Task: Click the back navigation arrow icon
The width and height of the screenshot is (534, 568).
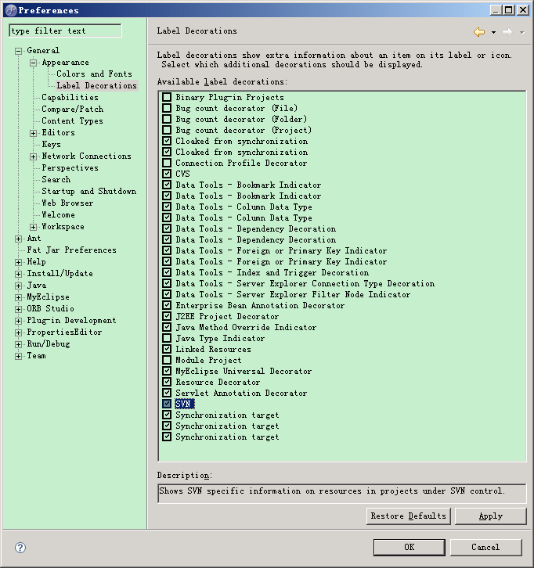Action: (479, 32)
